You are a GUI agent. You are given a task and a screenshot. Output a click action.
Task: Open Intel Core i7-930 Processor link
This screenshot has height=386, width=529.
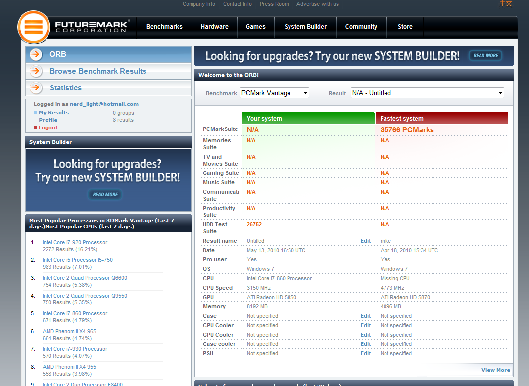coord(75,349)
